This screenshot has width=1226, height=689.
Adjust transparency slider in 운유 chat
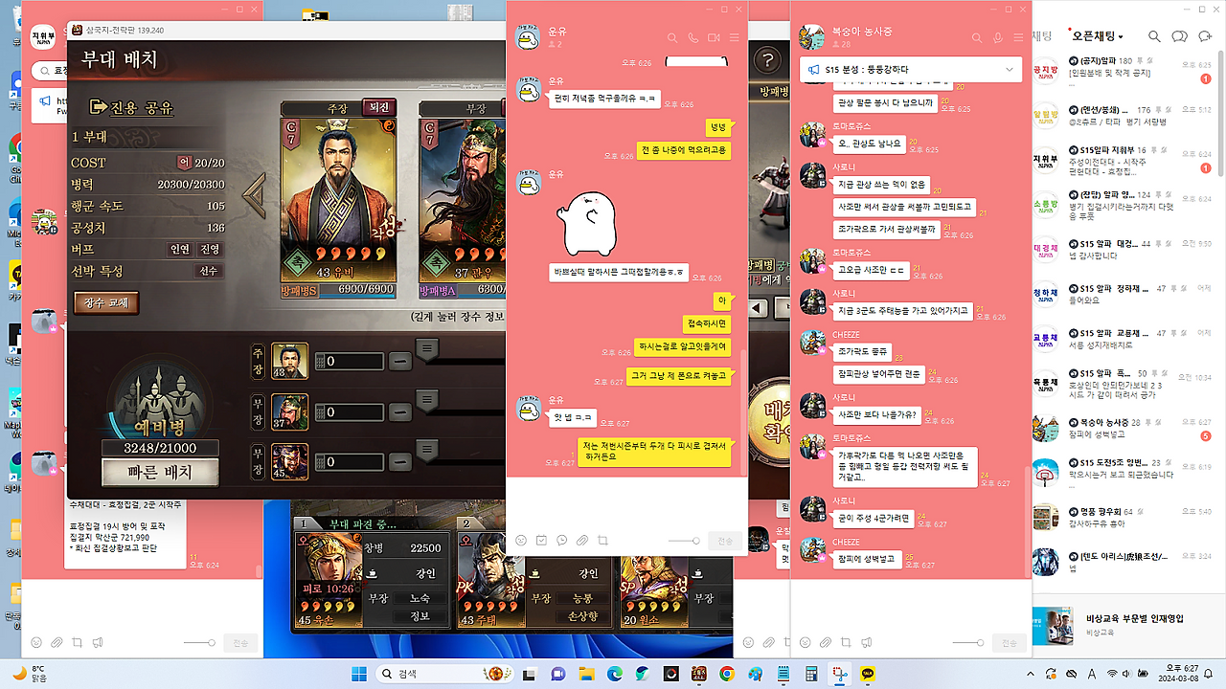[x=682, y=541]
